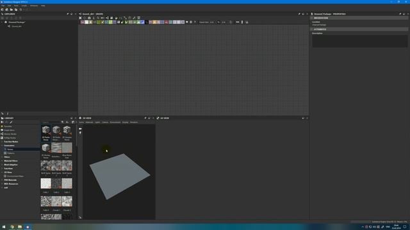Viewport: 410px width, 230px height.
Task: Click the camera snapshot icon in graph toolbar
Action: [x=89, y=18]
